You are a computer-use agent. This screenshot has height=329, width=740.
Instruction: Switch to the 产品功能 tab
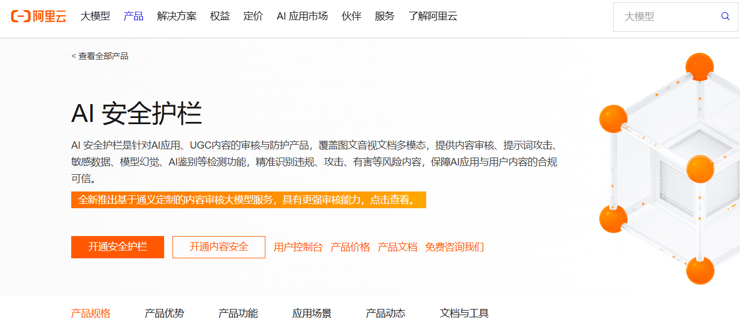238,313
